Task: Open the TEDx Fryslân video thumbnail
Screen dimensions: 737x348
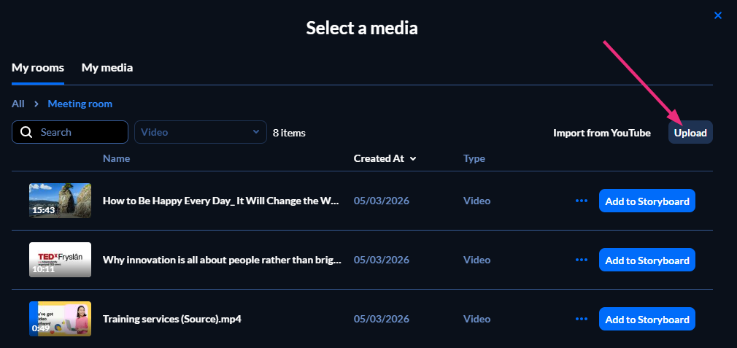Action: point(60,260)
